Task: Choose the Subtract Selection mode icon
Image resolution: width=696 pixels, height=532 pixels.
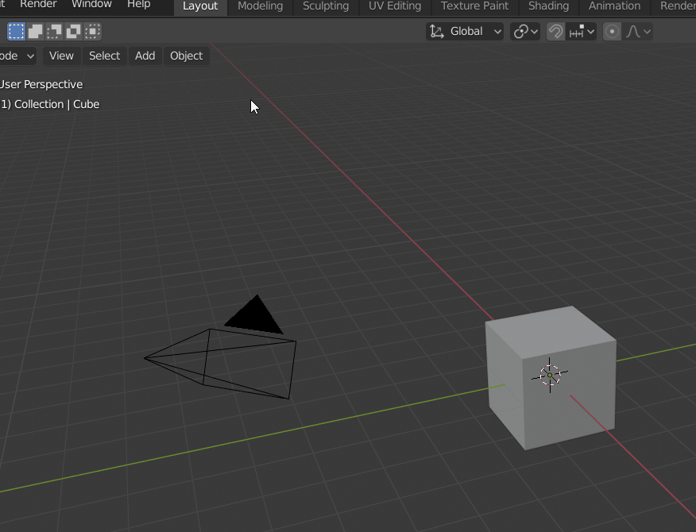Action: (55, 32)
